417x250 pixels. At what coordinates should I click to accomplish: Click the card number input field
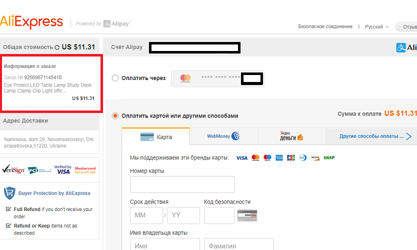click(x=182, y=184)
